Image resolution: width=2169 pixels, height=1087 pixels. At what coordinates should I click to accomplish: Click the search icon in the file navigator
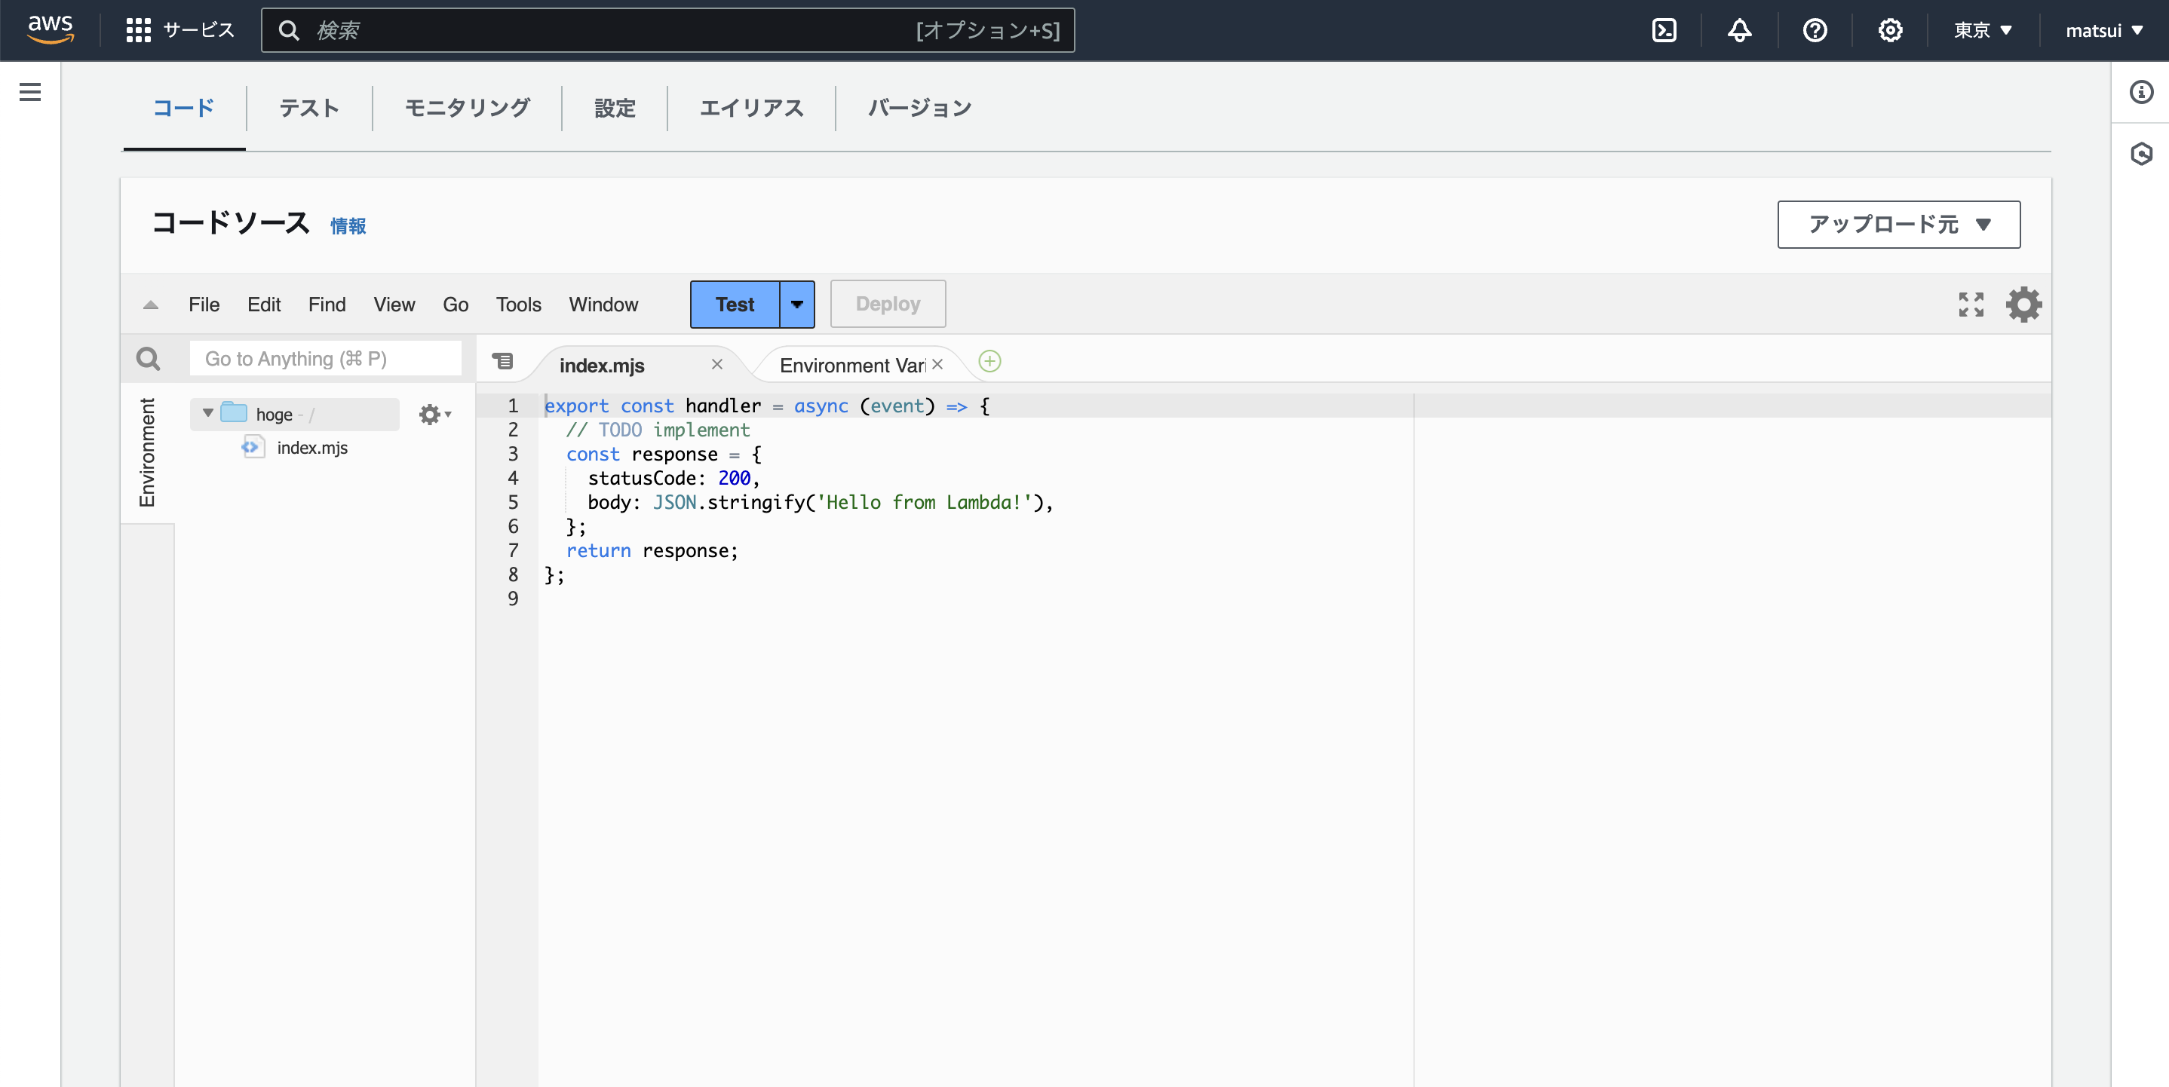pos(148,358)
